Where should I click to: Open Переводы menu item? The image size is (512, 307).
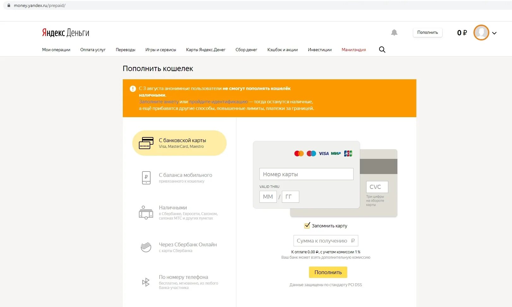[125, 50]
